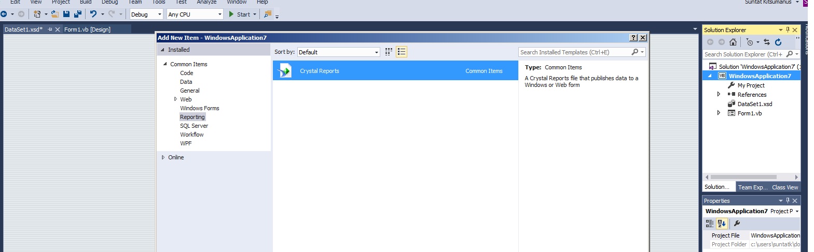Open the Build menu
814x252 pixels.
point(86,2)
